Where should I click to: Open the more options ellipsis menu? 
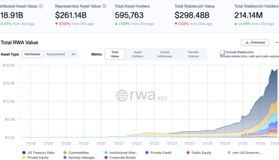(276, 42)
